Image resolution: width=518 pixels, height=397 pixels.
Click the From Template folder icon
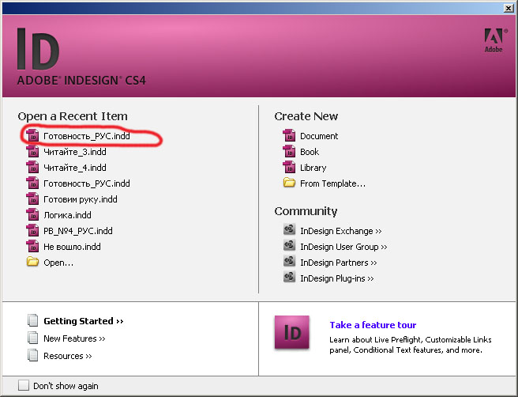click(289, 183)
